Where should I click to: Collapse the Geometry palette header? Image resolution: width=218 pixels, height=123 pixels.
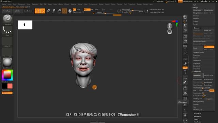tap(197, 28)
